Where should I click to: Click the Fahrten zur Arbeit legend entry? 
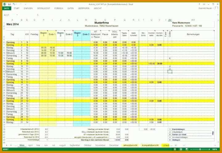click(x=179, y=135)
